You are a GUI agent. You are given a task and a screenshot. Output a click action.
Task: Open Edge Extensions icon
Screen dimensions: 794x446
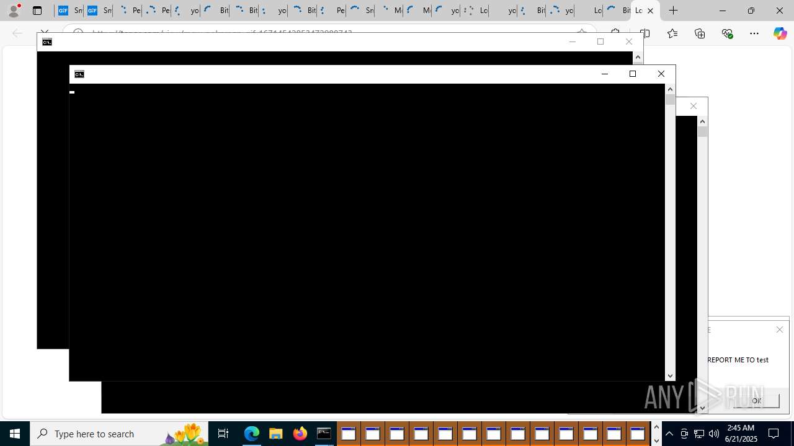pyautogui.click(x=615, y=33)
